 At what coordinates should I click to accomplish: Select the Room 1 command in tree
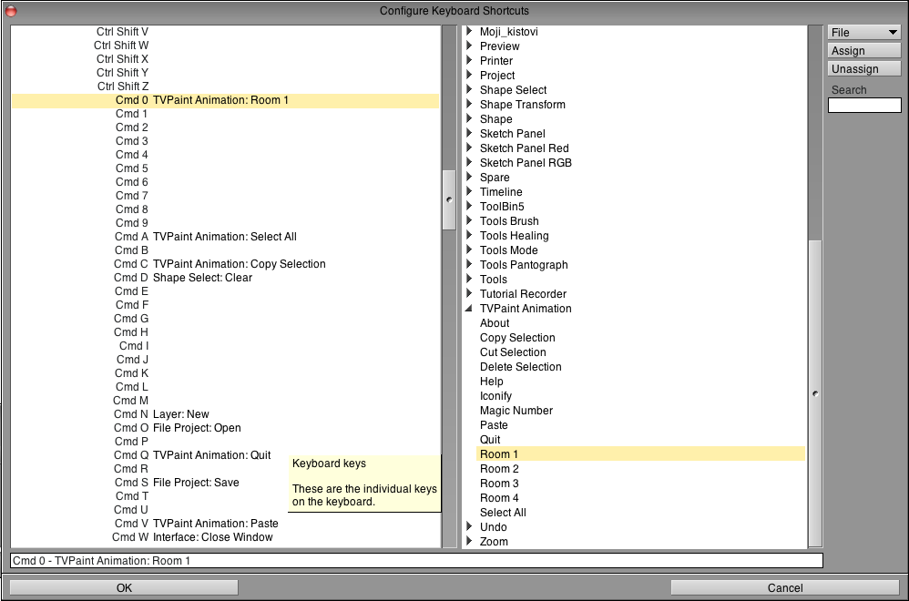coord(640,453)
